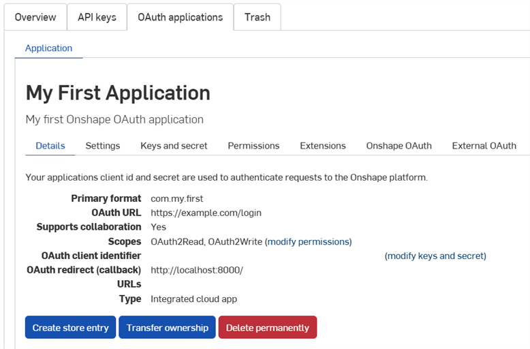Click the https://example.com/login URL text
Screen dimensions: 530x349
[206, 213]
